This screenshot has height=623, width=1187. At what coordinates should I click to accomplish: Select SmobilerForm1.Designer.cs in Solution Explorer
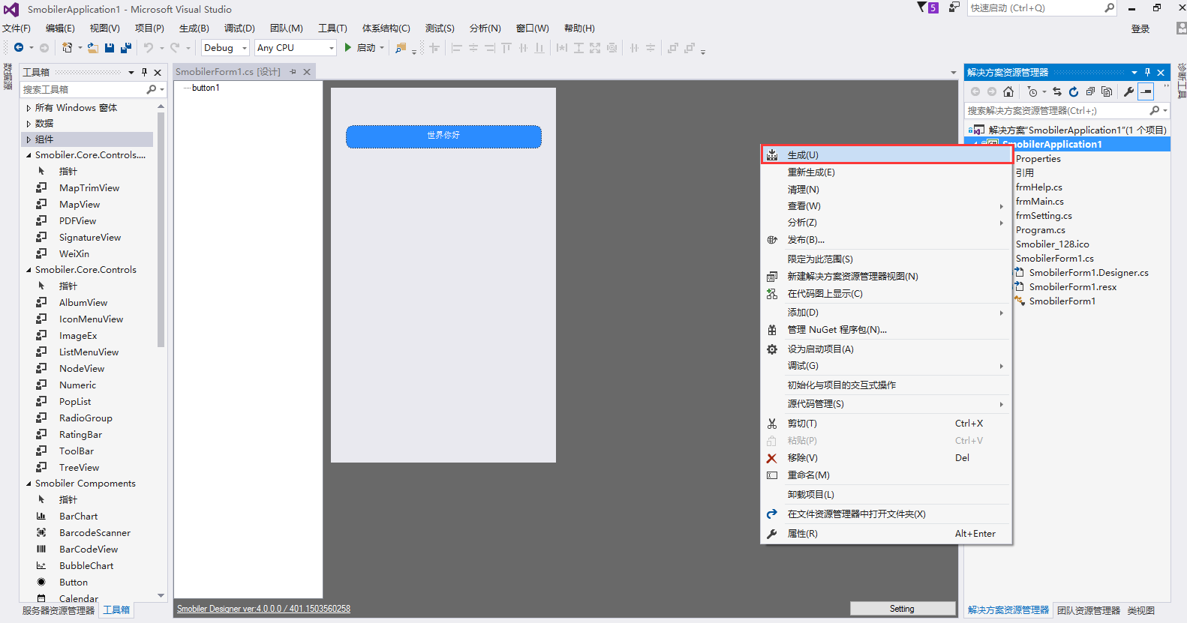click(x=1088, y=273)
